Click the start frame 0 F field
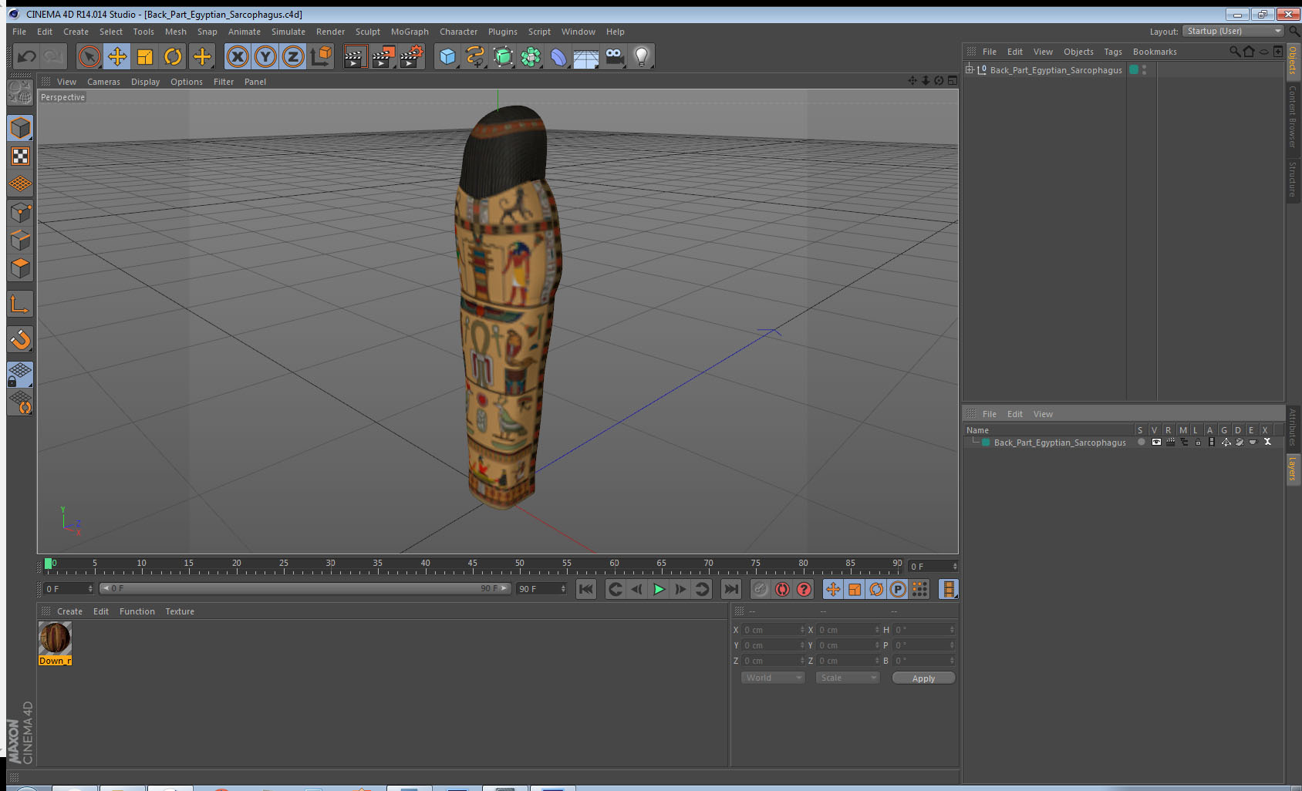The image size is (1302, 791). coord(69,588)
